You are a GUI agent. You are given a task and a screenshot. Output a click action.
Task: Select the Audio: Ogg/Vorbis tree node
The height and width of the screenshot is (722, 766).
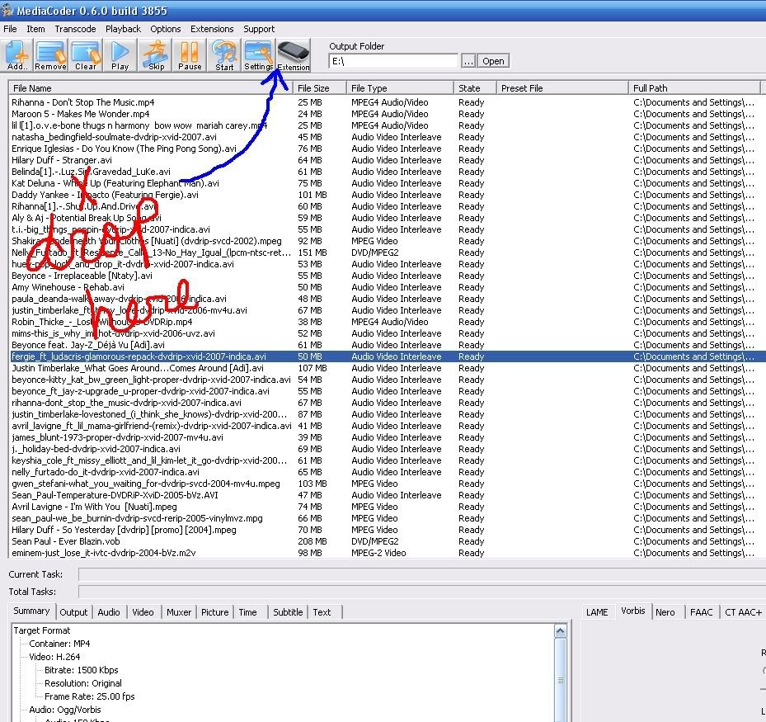click(65, 710)
